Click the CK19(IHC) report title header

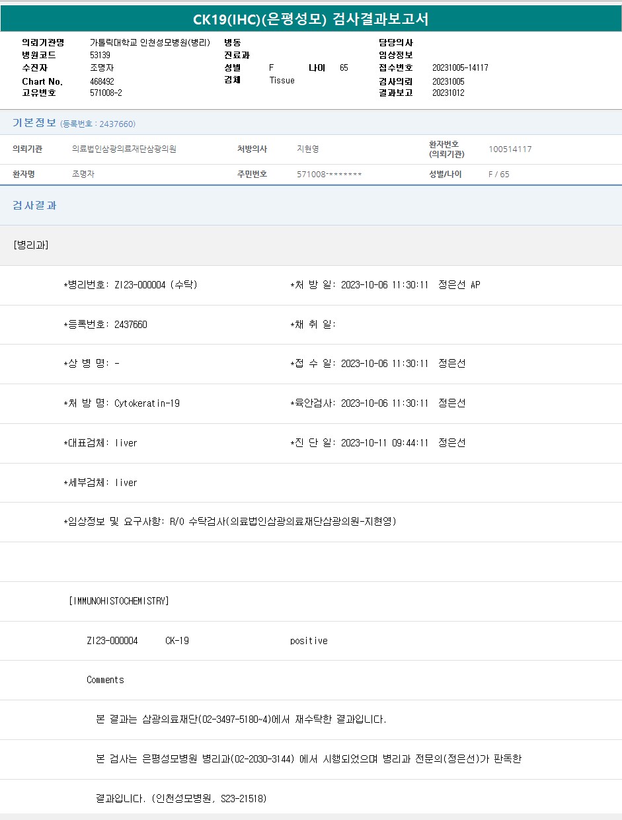tap(311, 19)
